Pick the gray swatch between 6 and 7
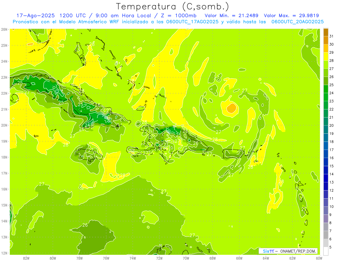 pos(326,235)
